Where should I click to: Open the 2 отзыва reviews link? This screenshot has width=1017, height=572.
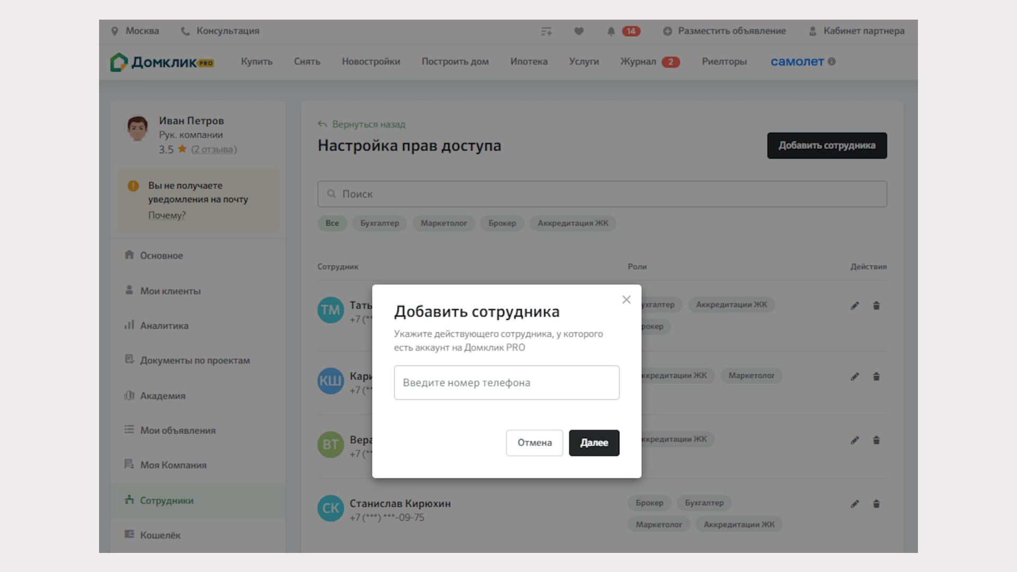214,150
